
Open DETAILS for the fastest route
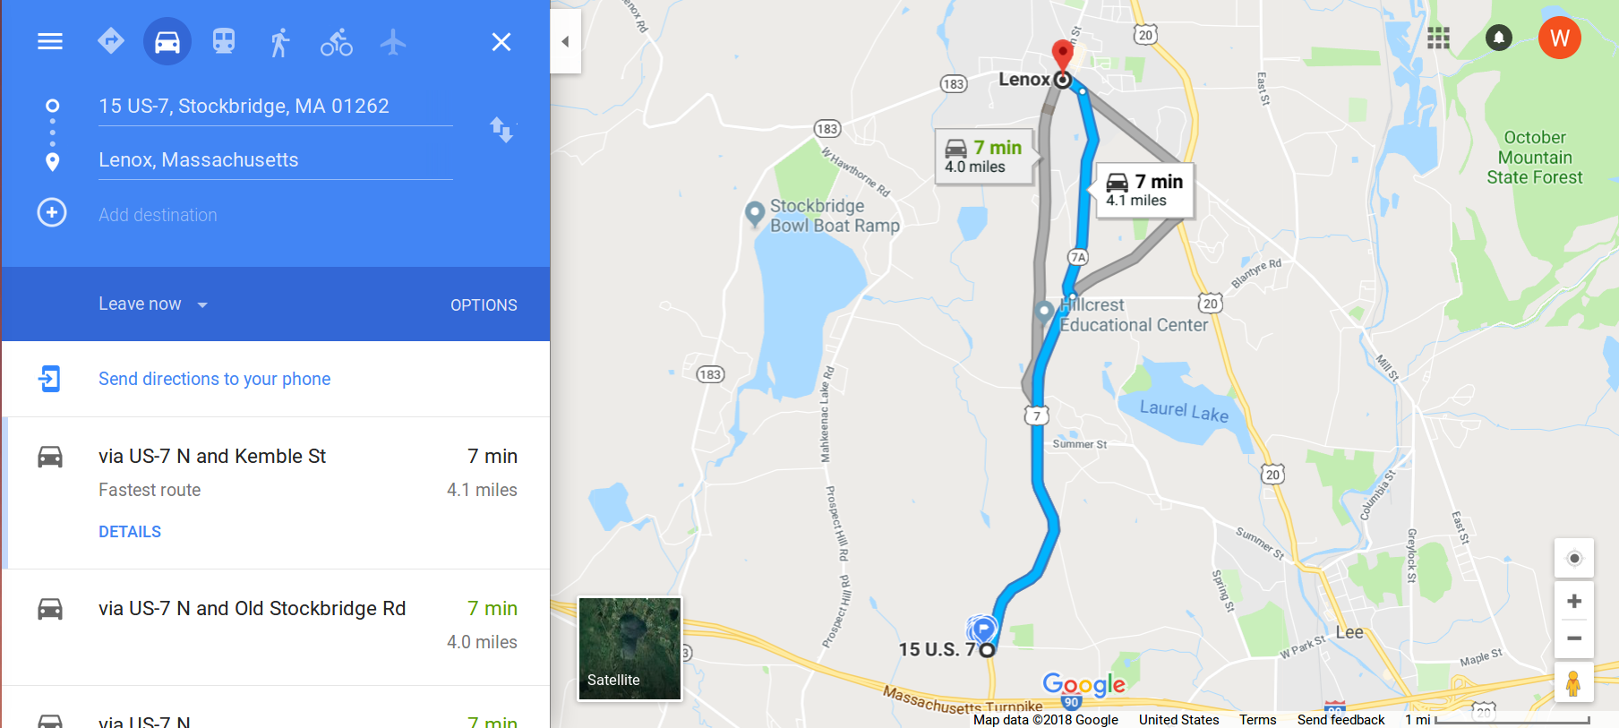[x=130, y=532]
